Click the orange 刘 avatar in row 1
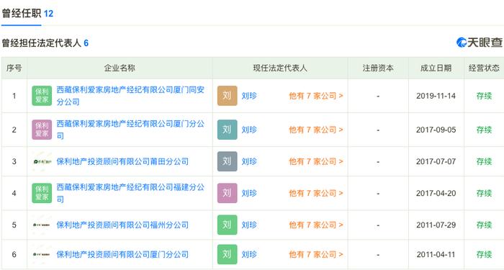 [228, 96]
